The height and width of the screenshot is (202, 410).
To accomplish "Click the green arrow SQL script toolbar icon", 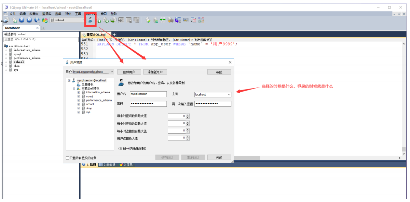I will point(113,20).
